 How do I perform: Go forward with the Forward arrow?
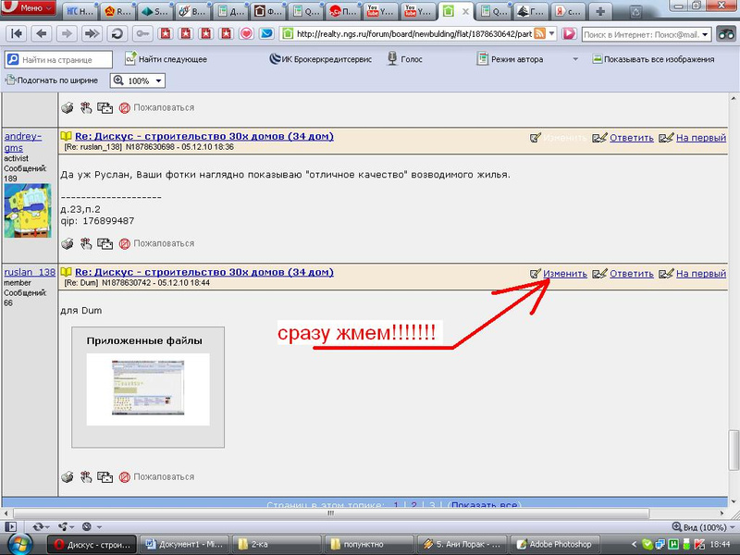[x=67, y=33]
